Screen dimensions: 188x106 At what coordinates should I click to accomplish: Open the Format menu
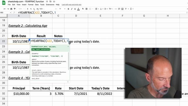pyautogui.click(x=31, y=5)
